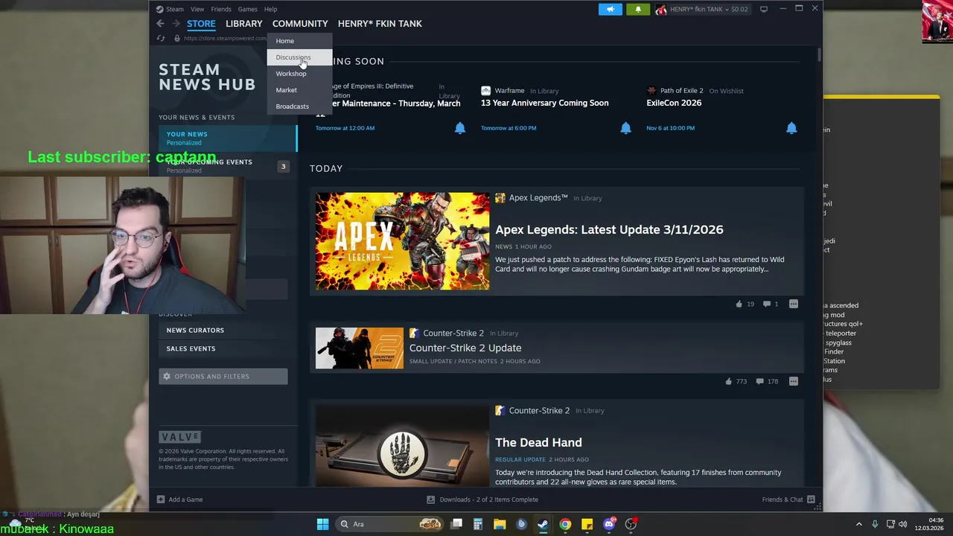Switch to Big Picture mode monitor icon
Viewport: 953px width, 536px height.
pos(763,9)
